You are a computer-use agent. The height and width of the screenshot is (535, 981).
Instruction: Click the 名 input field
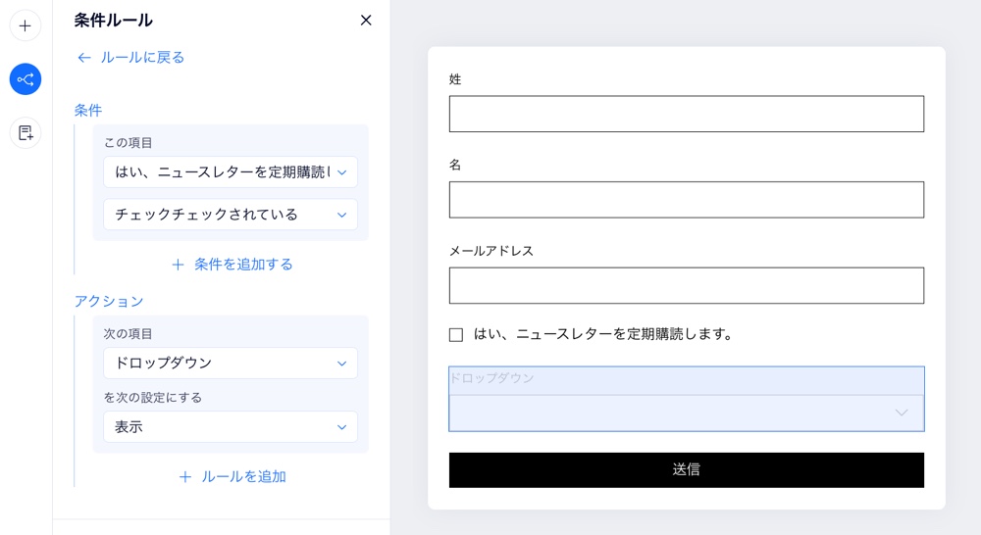[x=687, y=199]
